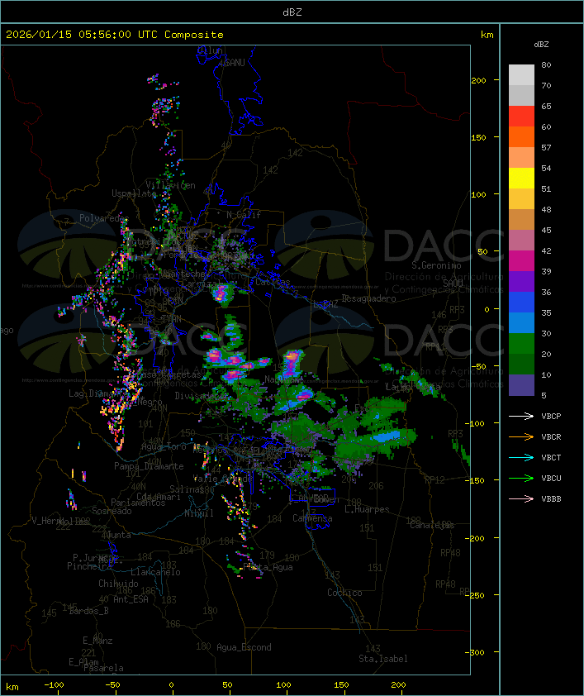Click the 'Sta.Isabel' map label

pyautogui.click(x=382, y=659)
